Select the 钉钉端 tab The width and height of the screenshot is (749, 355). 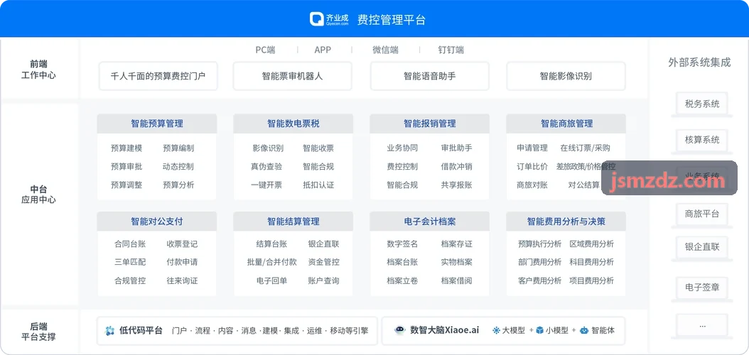click(x=451, y=50)
